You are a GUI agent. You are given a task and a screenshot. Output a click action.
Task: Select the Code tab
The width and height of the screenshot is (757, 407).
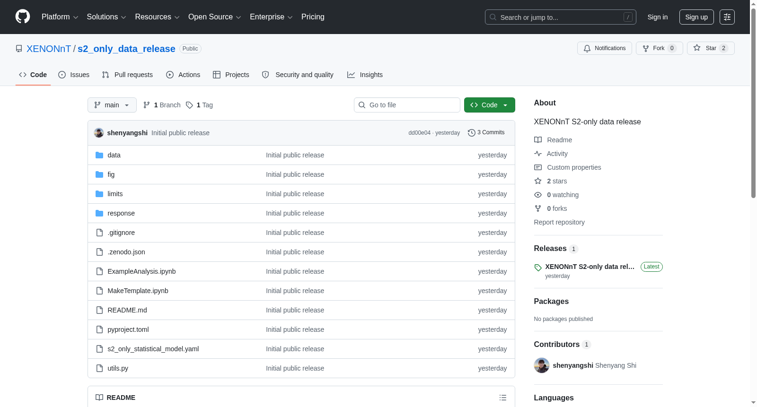33,75
